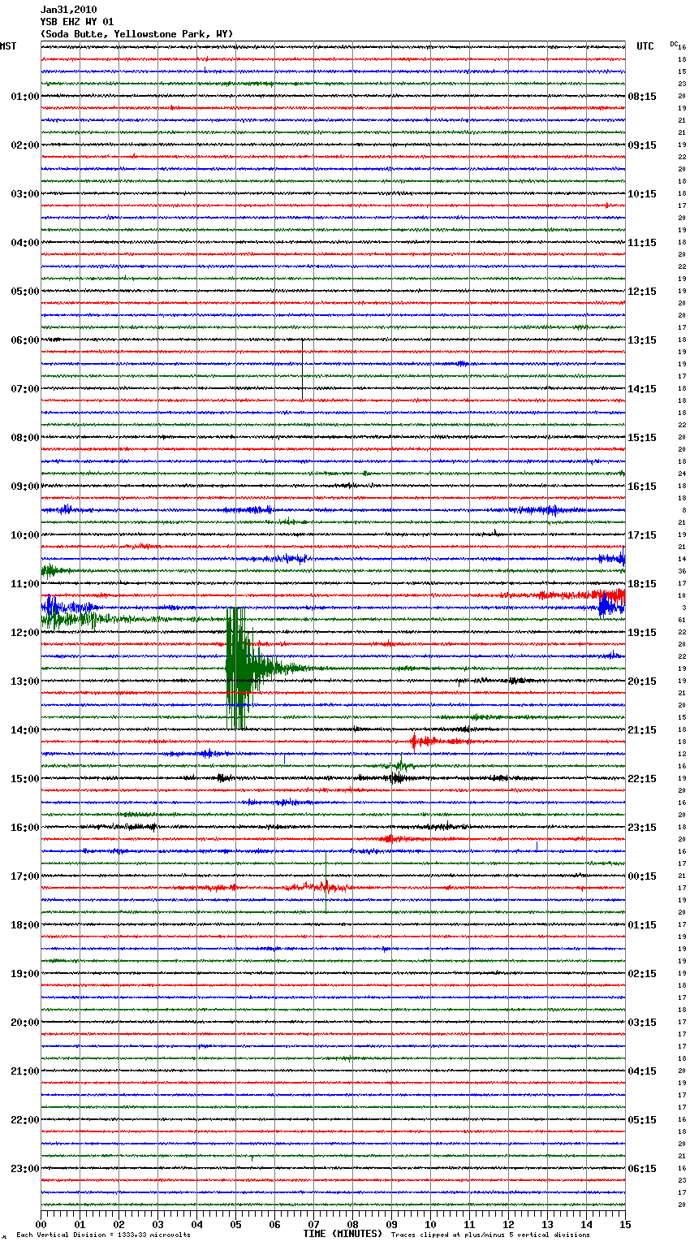Select the 15:00 MST time label

25,779
